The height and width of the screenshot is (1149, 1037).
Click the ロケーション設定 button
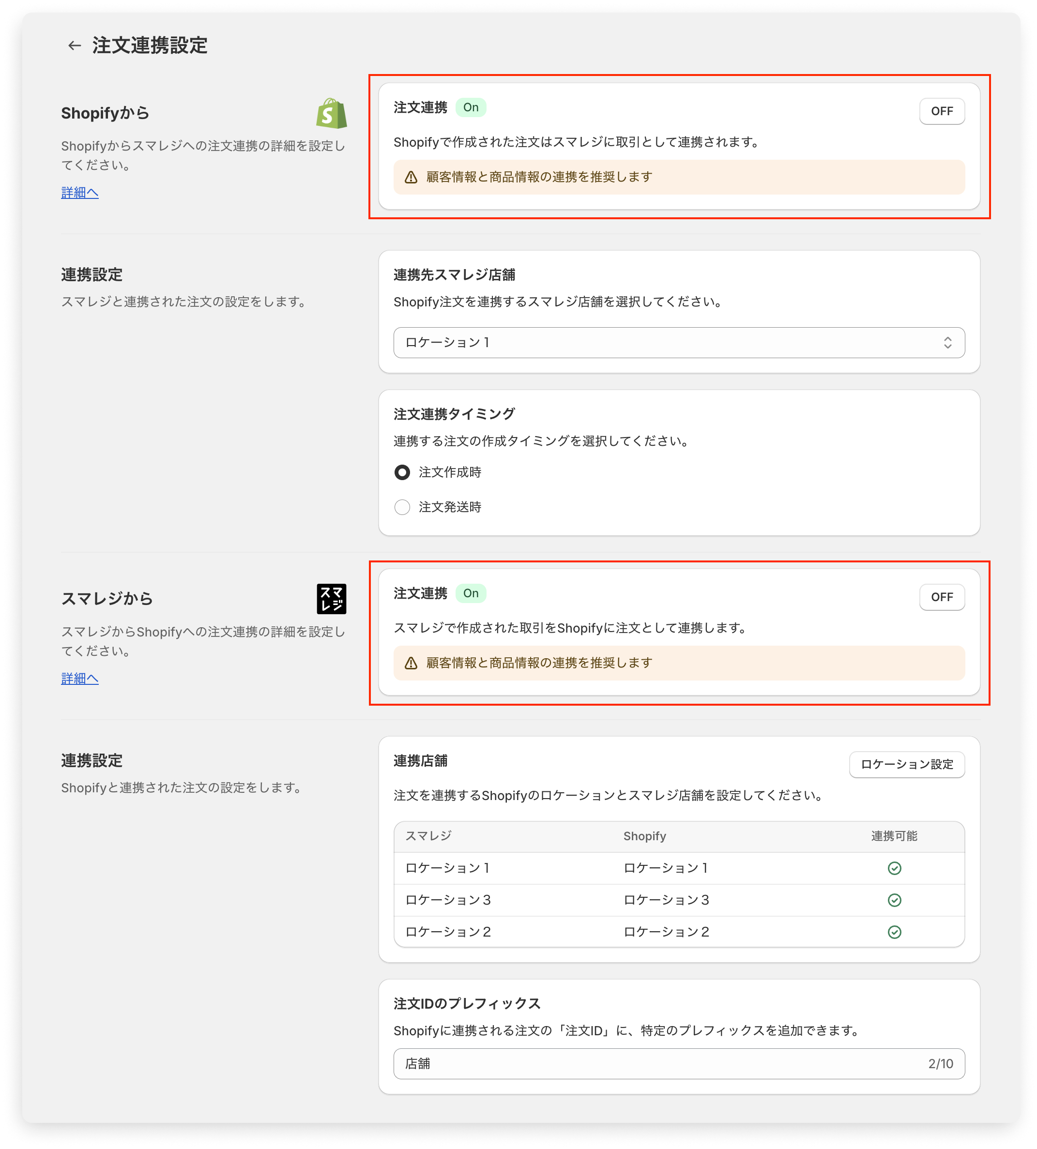click(906, 765)
